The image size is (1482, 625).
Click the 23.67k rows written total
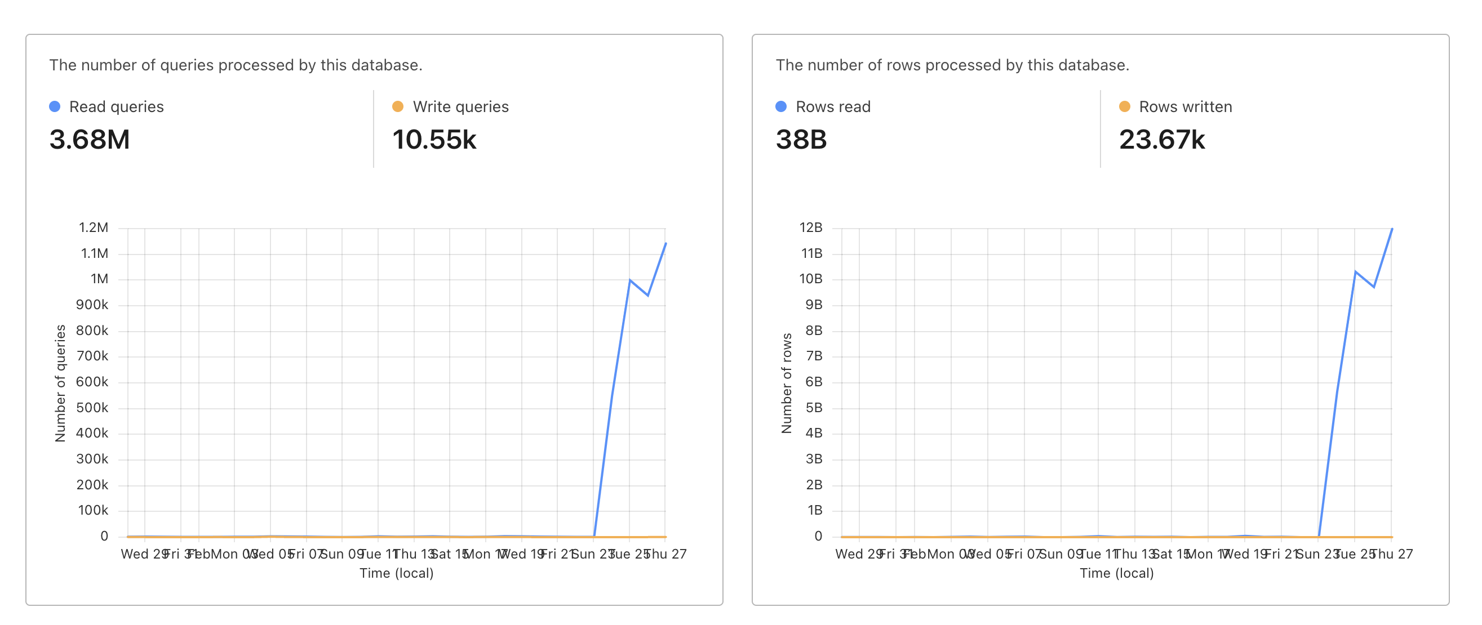1161,140
